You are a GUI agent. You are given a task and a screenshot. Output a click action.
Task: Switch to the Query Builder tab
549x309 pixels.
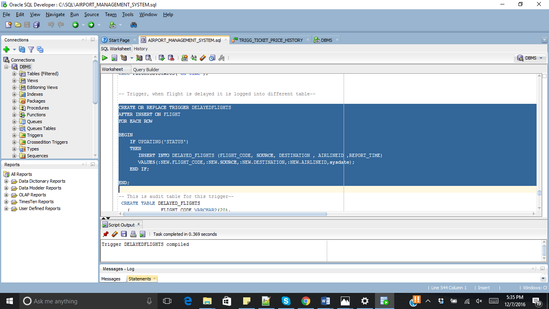[x=146, y=70]
